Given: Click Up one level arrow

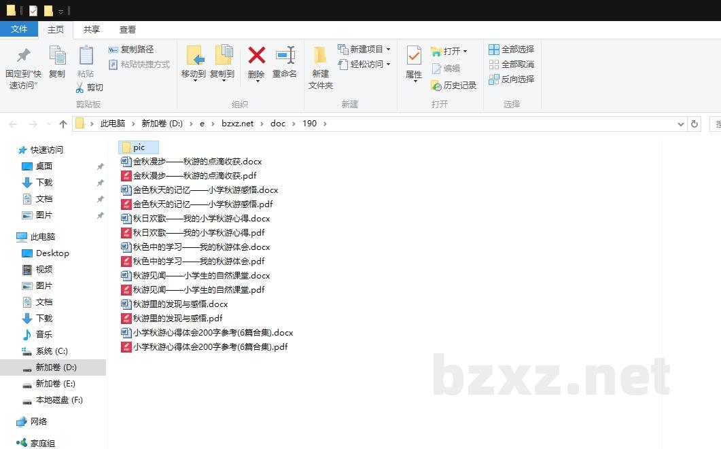Looking at the screenshot, I should [x=63, y=124].
